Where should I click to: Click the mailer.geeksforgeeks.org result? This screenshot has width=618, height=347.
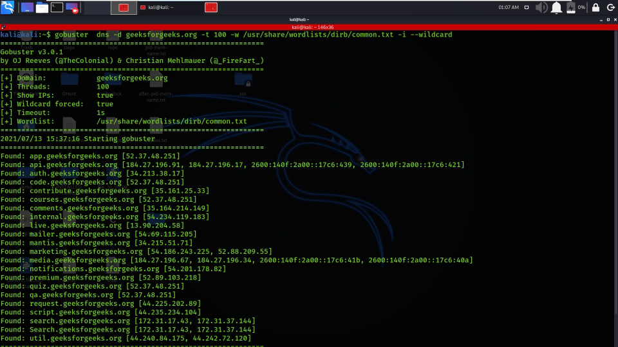coord(98,234)
